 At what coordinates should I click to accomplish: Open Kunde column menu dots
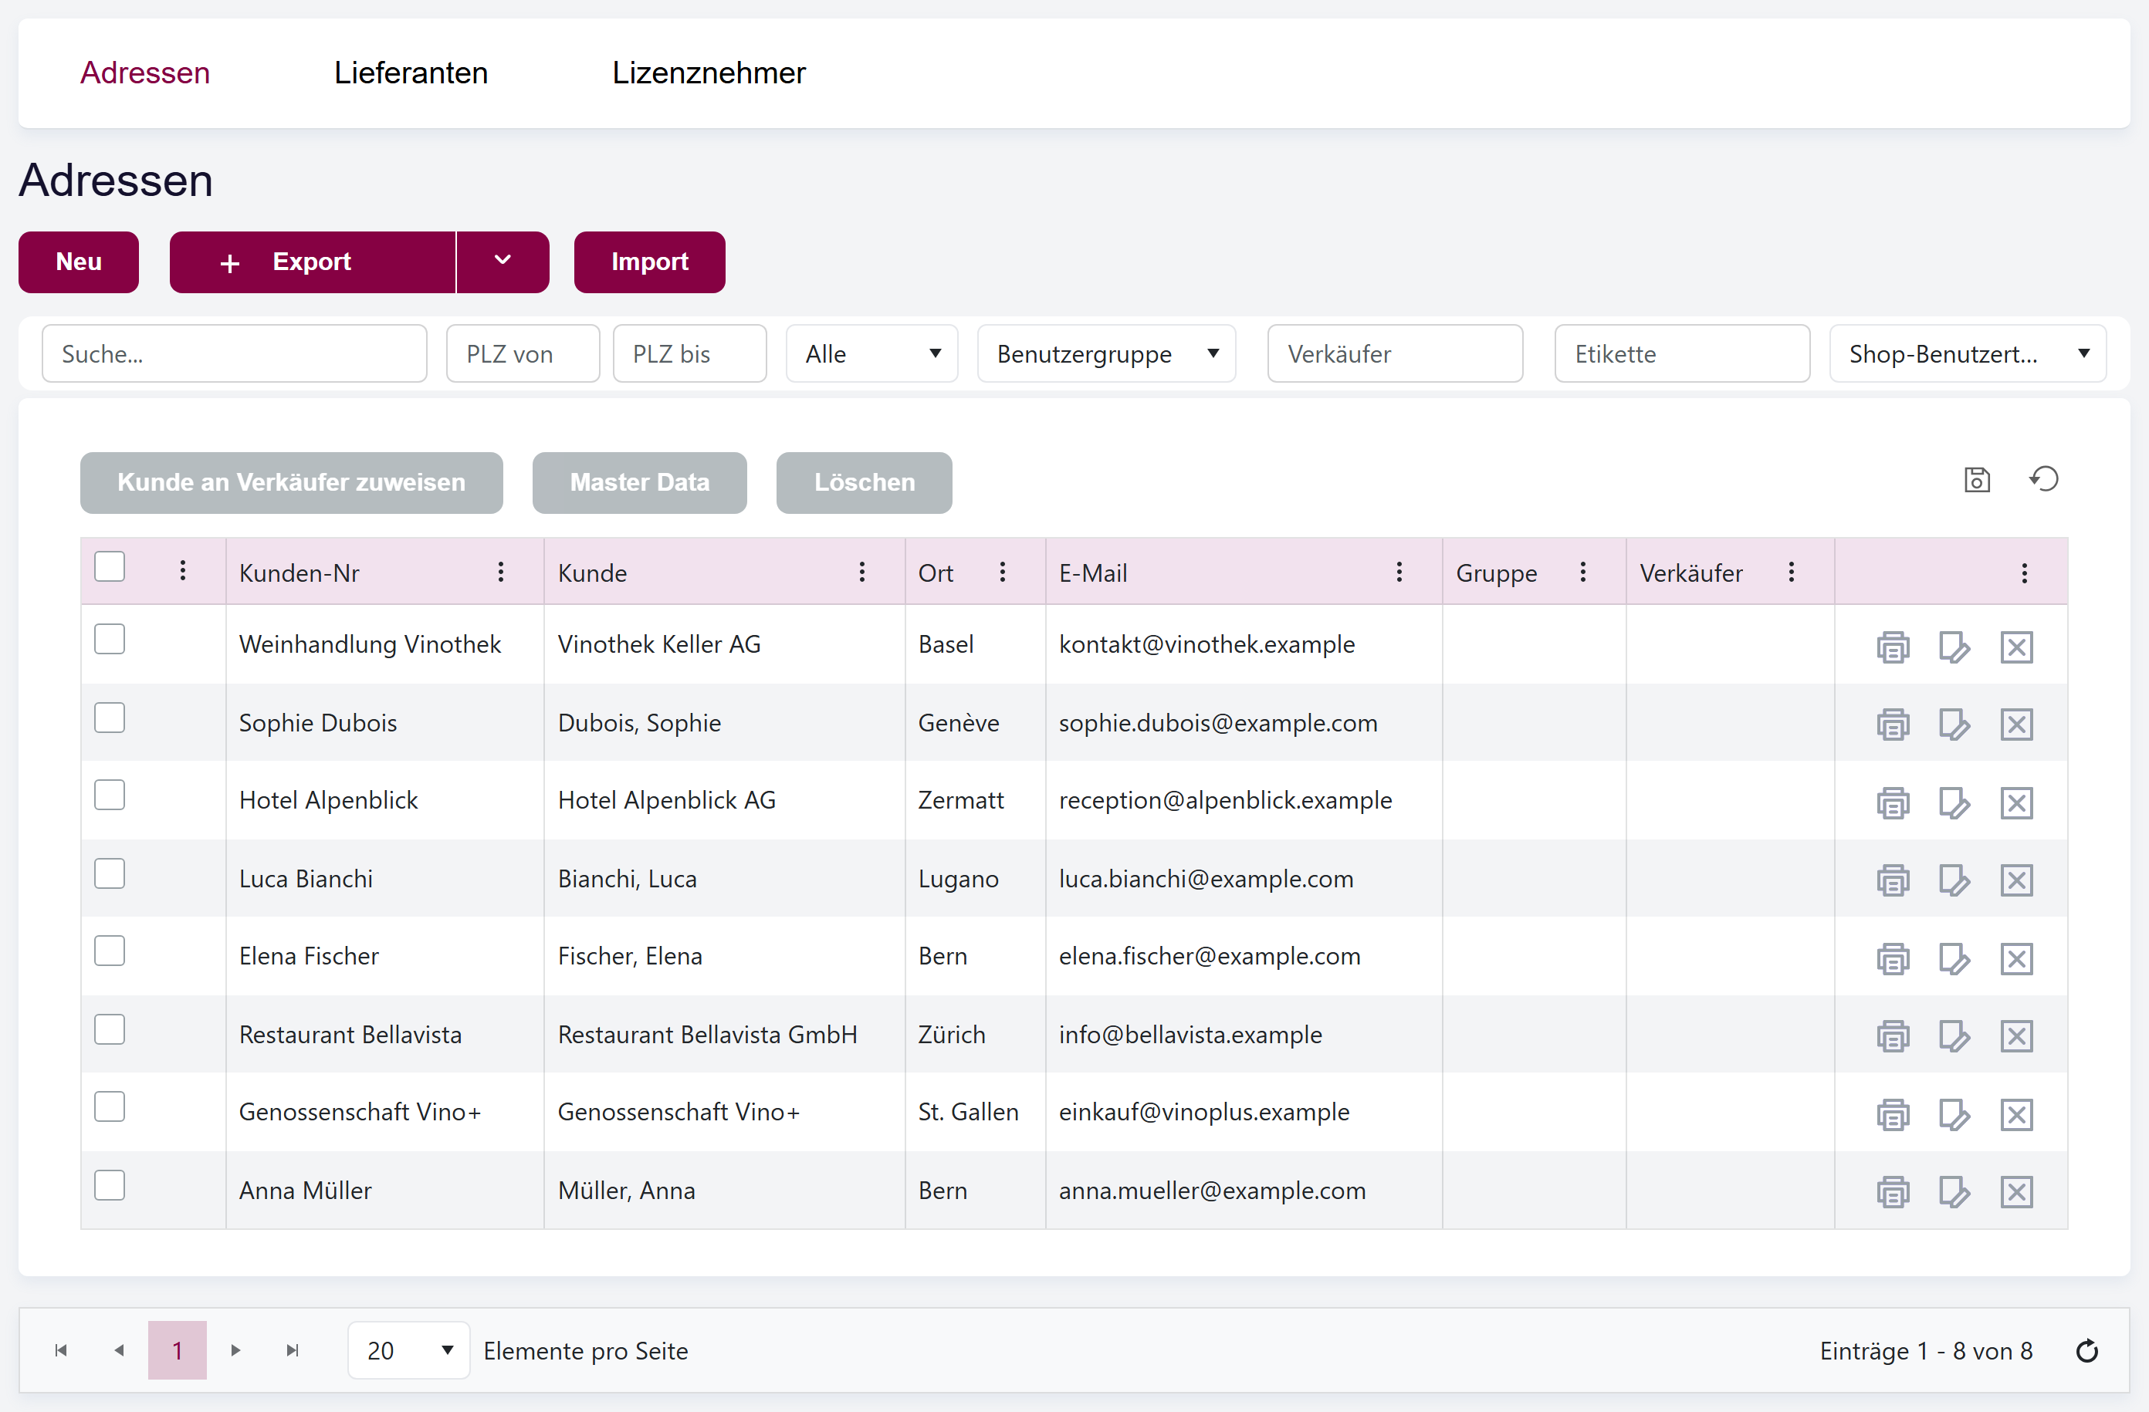click(x=862, y=572)
